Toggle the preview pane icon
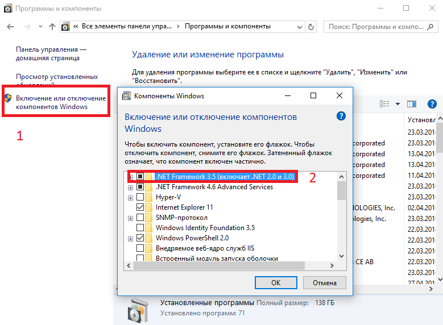Screen dimensions: 443x325 click(412, 104)
